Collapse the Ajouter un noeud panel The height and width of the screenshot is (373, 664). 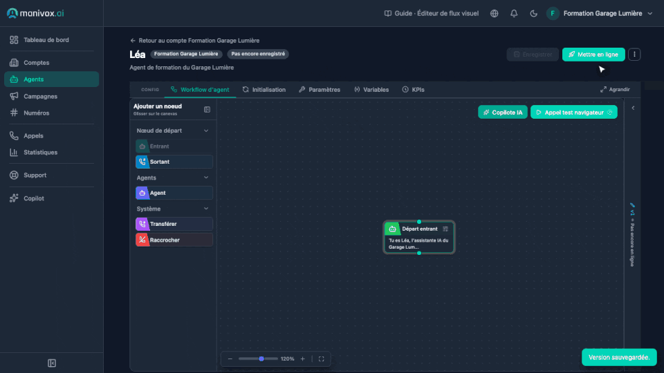[207, 110]
